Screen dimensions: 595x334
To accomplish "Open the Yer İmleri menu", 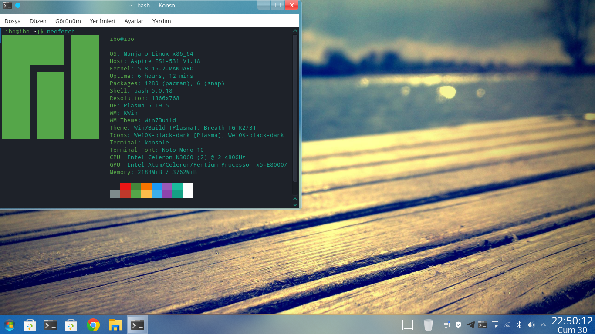I will [102, 21].
